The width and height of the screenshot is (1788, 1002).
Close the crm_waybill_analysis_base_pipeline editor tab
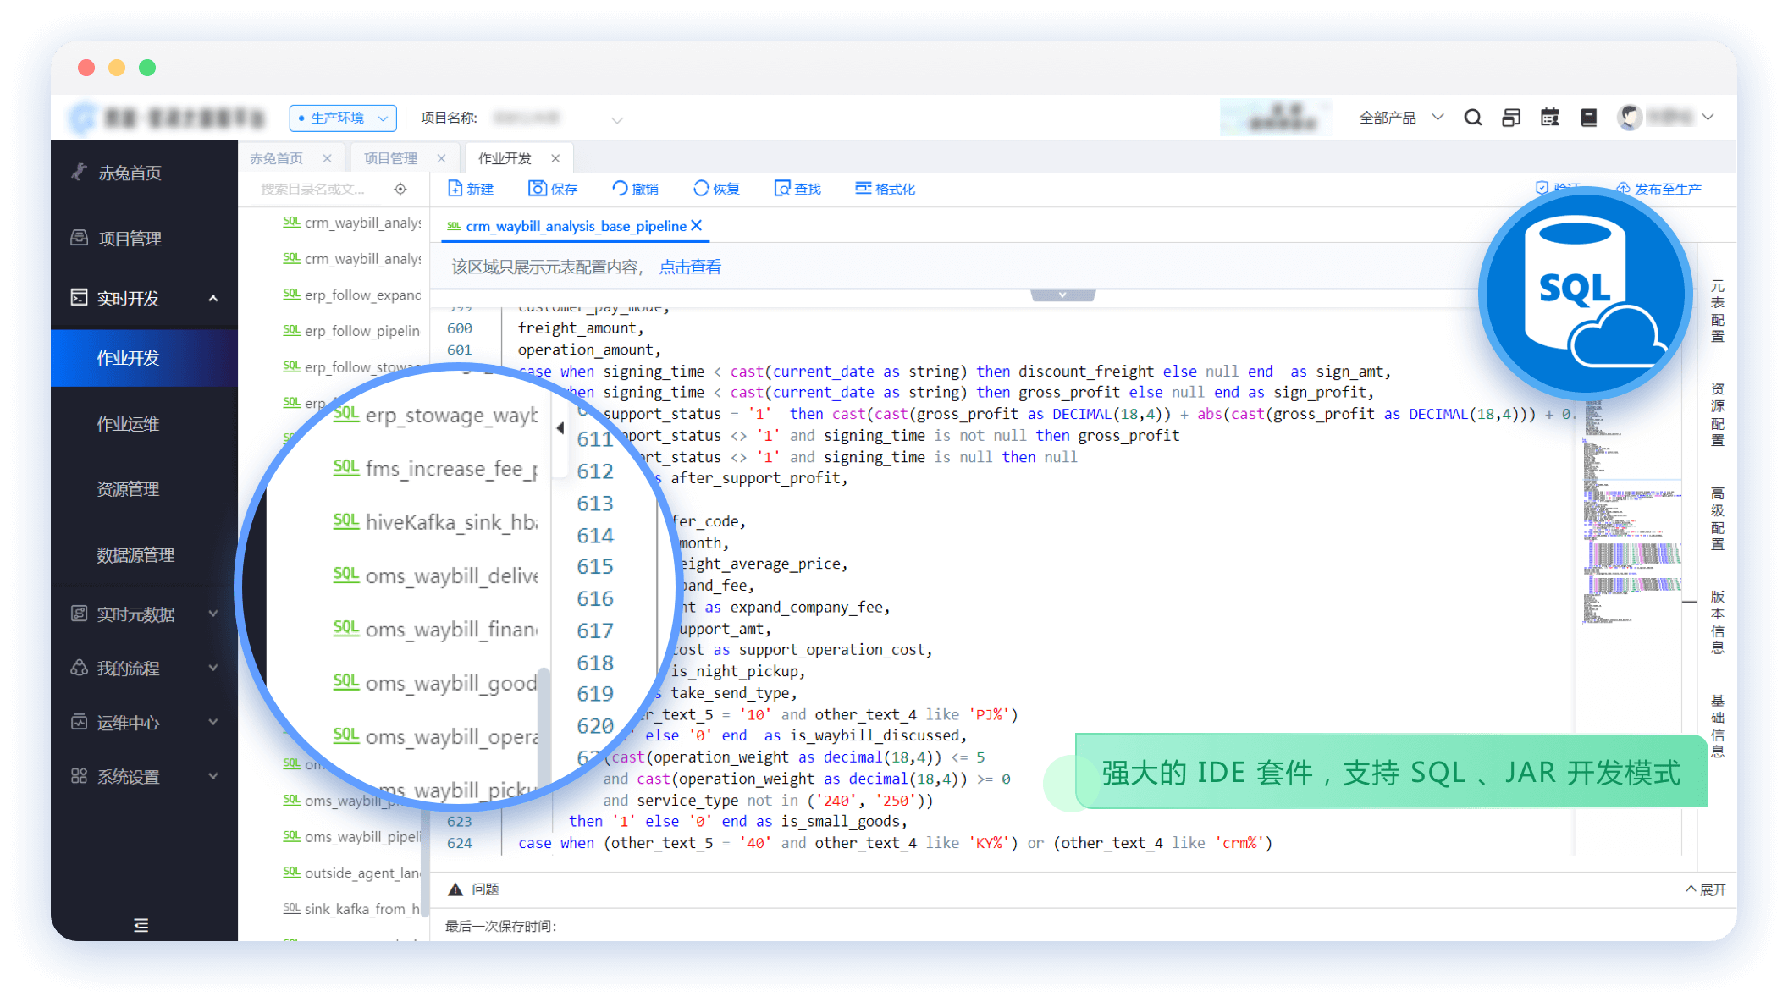(x=697, y=226)
